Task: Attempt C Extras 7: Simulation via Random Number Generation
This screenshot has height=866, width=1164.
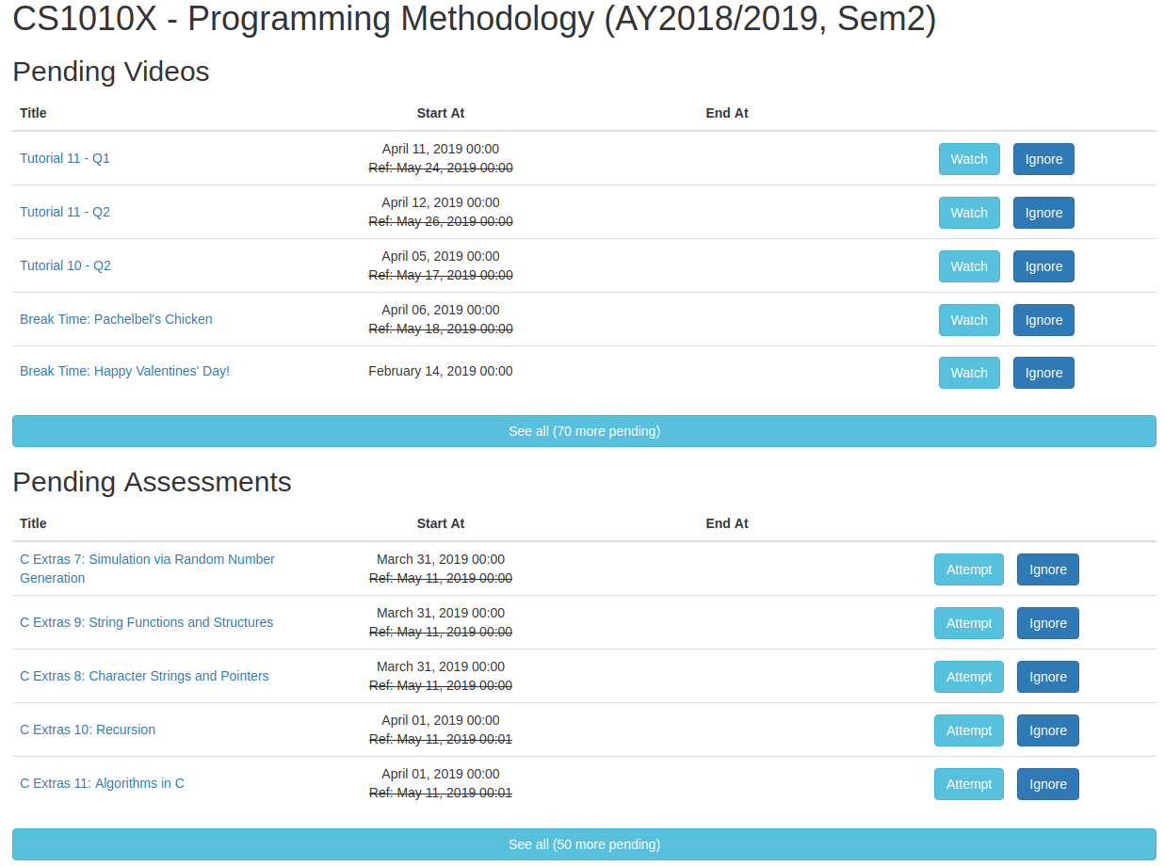Action: pos(969,569)
